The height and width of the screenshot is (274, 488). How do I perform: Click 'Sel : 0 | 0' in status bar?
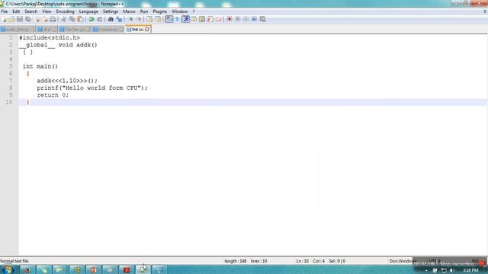click(337, 261)
